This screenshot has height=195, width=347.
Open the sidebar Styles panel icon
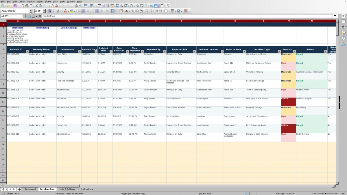coord(344,27)
